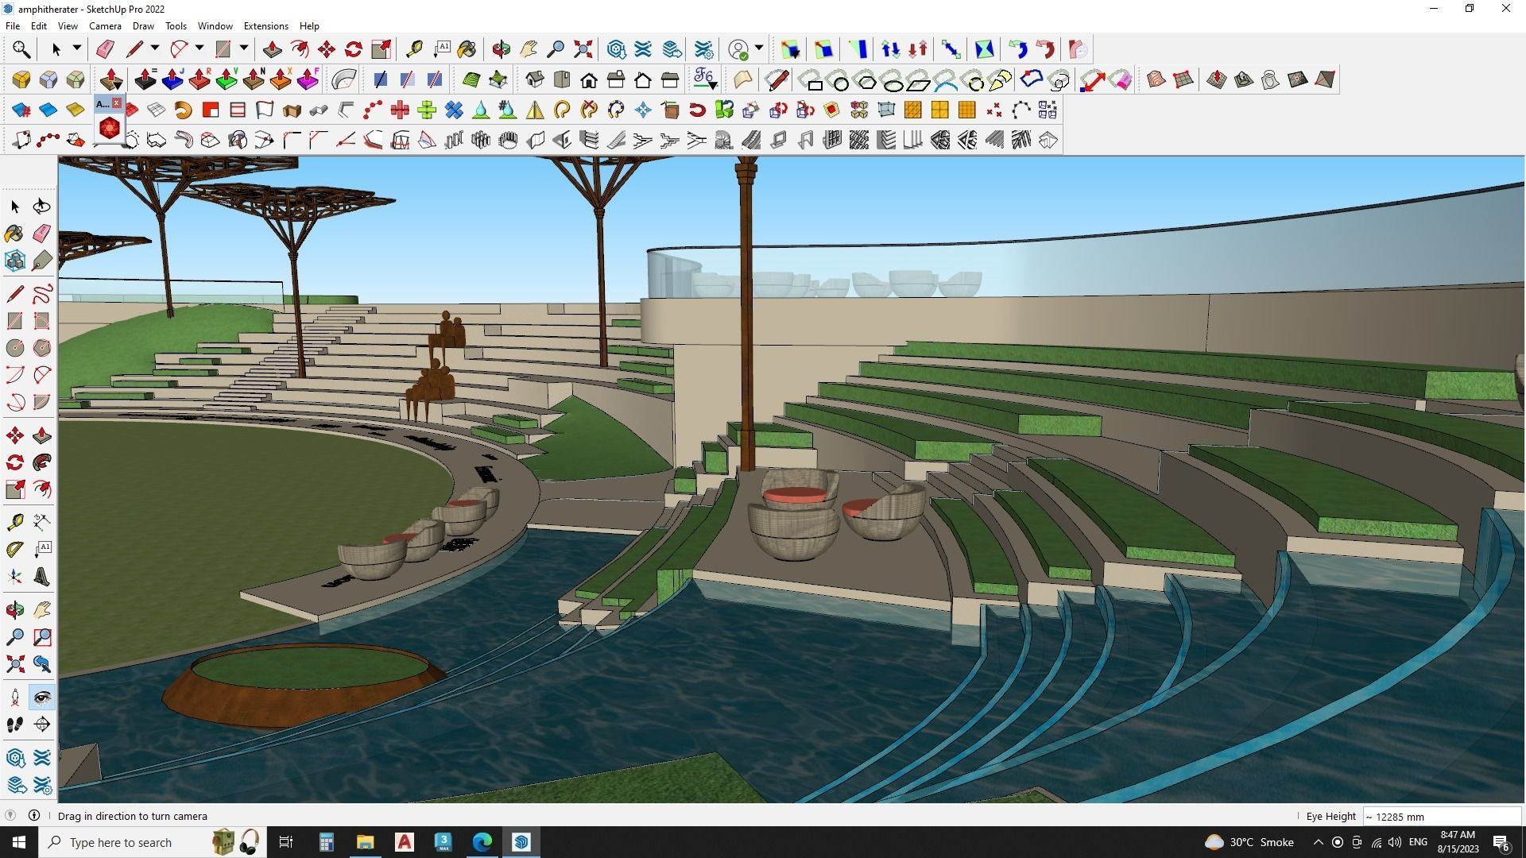Select the Paint Bucket tool
Image resolution: width=1526 pixels, height=858 pixels.
14,233
